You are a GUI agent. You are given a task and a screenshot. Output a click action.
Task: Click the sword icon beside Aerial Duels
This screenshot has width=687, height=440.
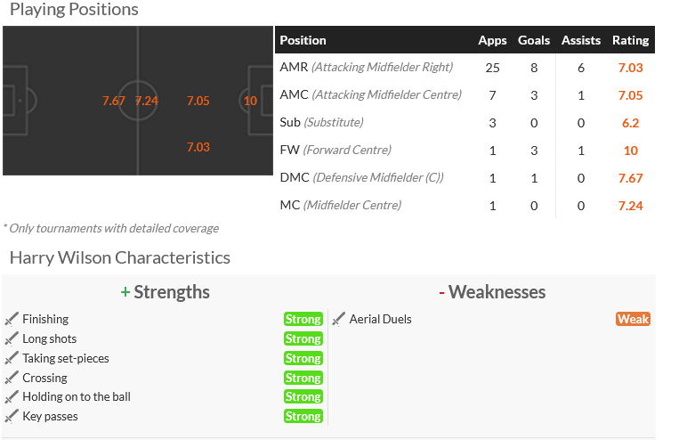(339, 319)
